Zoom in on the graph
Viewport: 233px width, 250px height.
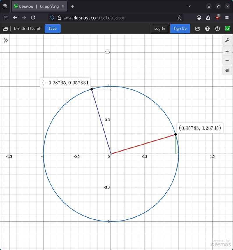(x=227, y=52)
